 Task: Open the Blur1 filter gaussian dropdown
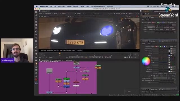[151, 27]
